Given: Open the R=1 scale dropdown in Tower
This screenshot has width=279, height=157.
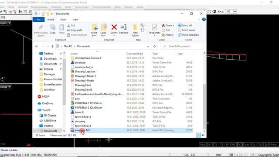Looking at the screenshot, I should tap(235, 12).
